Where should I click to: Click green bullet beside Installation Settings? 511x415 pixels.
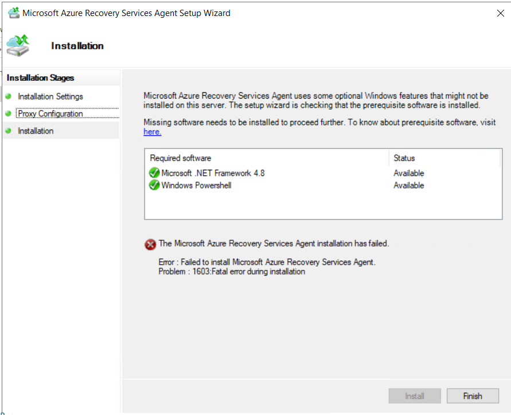pyautogui.click(x=9, y=96)
